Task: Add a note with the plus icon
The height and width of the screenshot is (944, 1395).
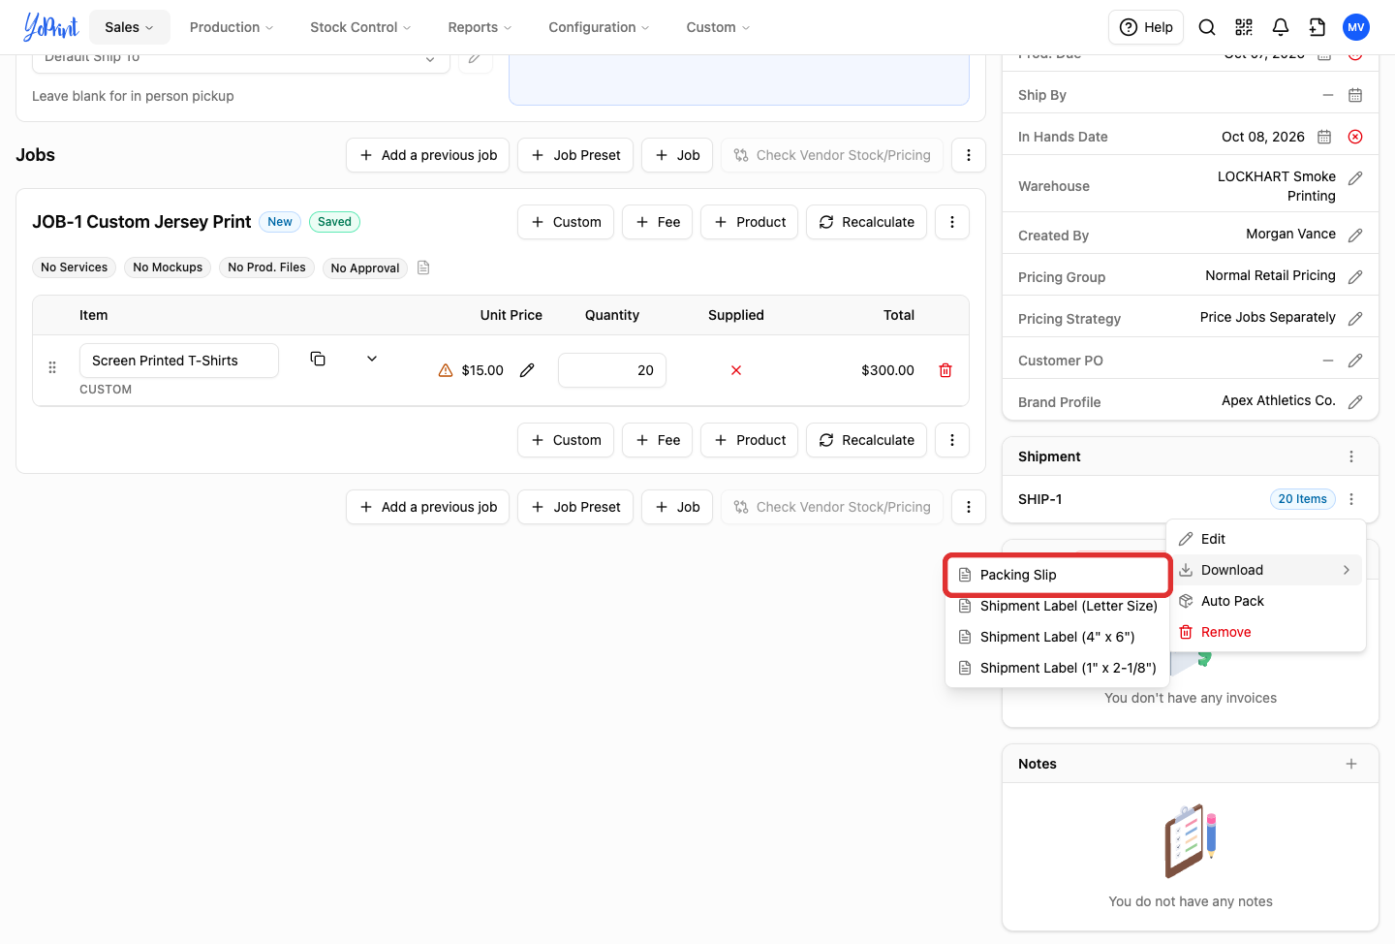Action: tap(1351, 764)
